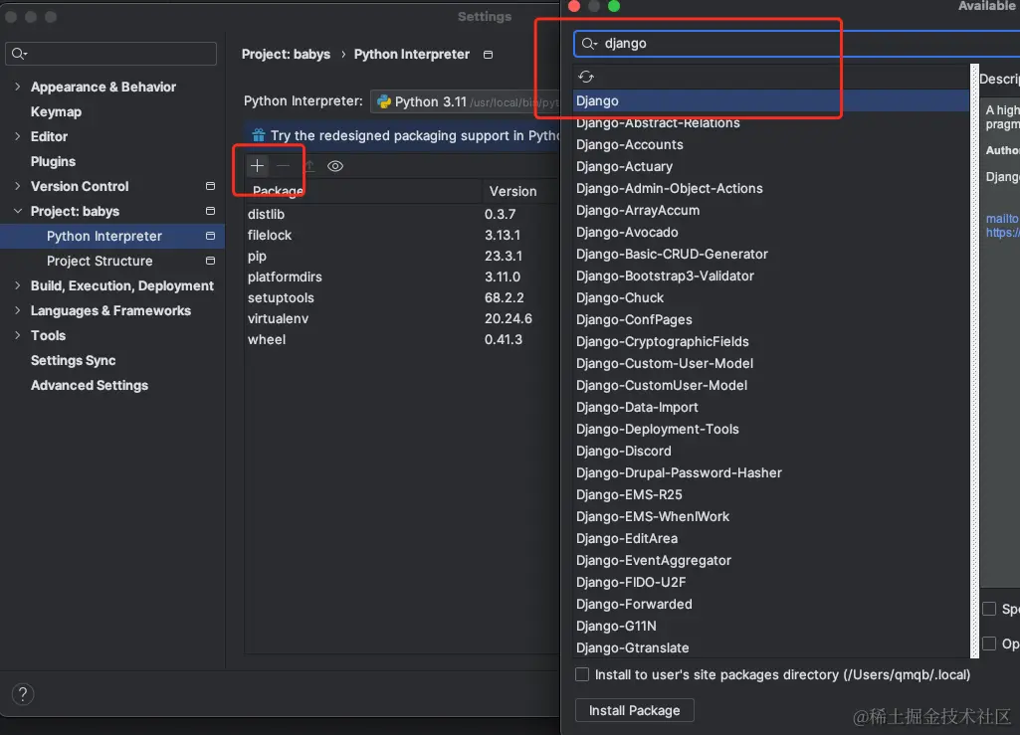Select the pip installed package row

402,256
